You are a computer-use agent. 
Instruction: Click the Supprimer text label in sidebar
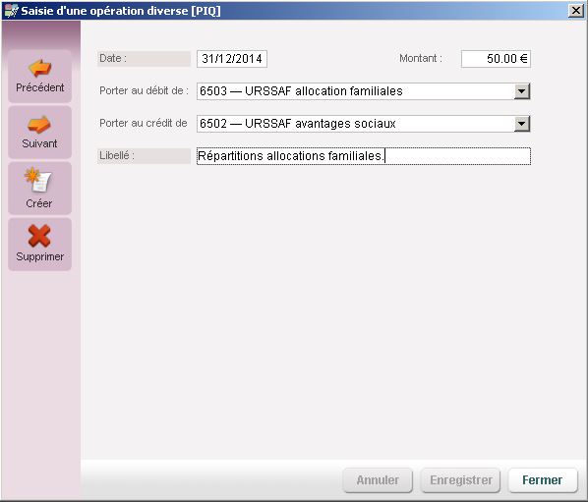click(x=39, y=256)
